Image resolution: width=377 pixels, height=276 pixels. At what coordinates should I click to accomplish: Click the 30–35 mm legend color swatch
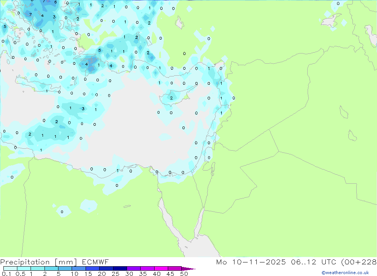point(133,268)
